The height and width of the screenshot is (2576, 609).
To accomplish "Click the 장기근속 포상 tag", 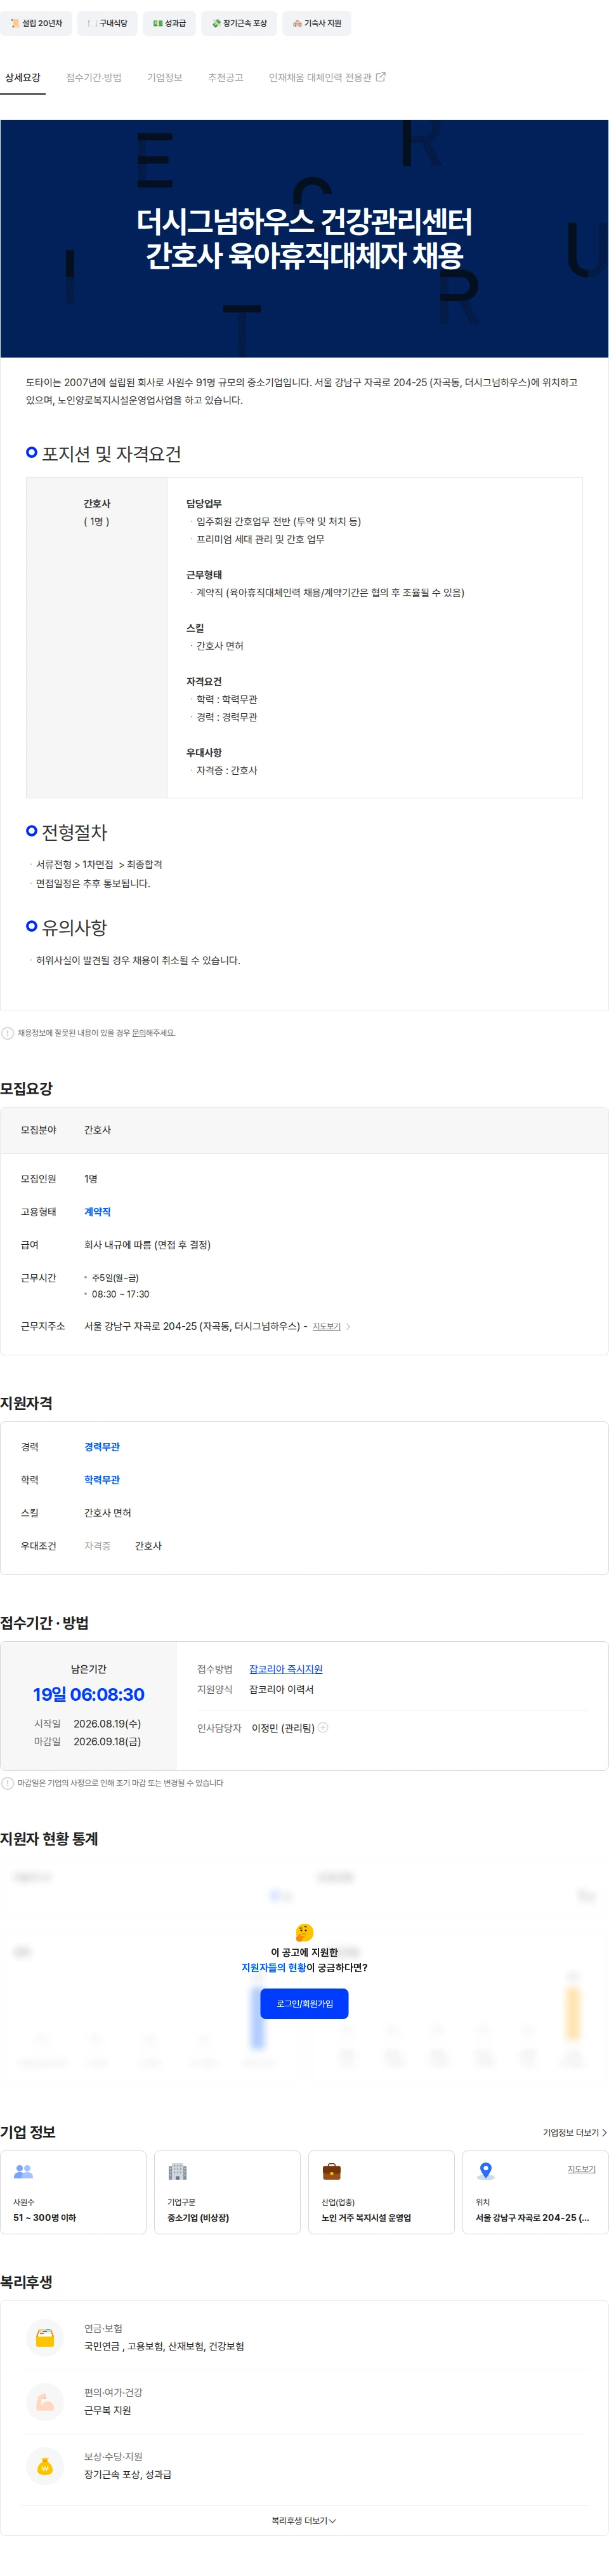I will coord(240,23).
